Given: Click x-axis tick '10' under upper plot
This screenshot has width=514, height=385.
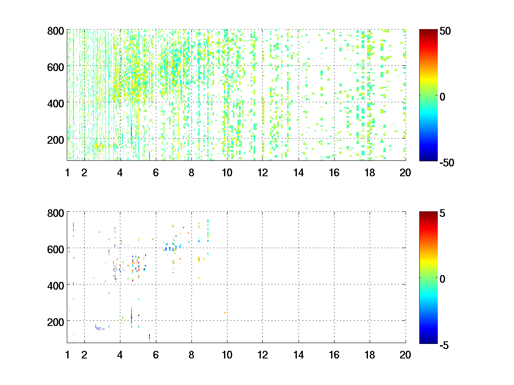Looking at the screenshot, I should [227, 173].
